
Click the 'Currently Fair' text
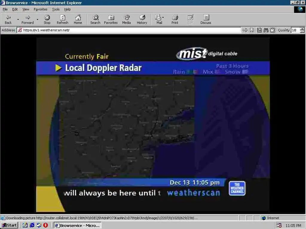(87, 56)
